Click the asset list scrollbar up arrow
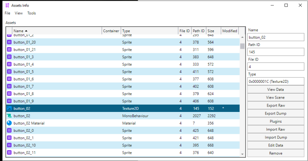 pos(243,37)
